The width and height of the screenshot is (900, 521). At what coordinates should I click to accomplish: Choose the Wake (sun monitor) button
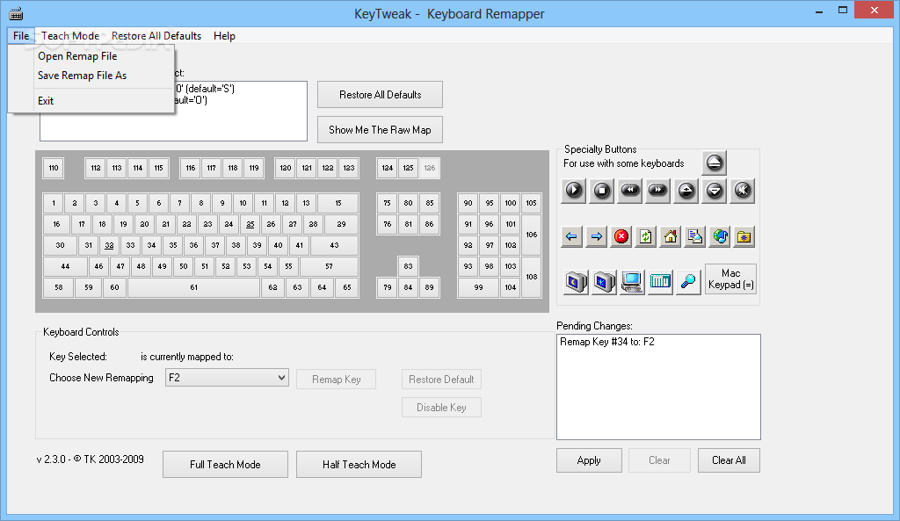pos(604,282)
